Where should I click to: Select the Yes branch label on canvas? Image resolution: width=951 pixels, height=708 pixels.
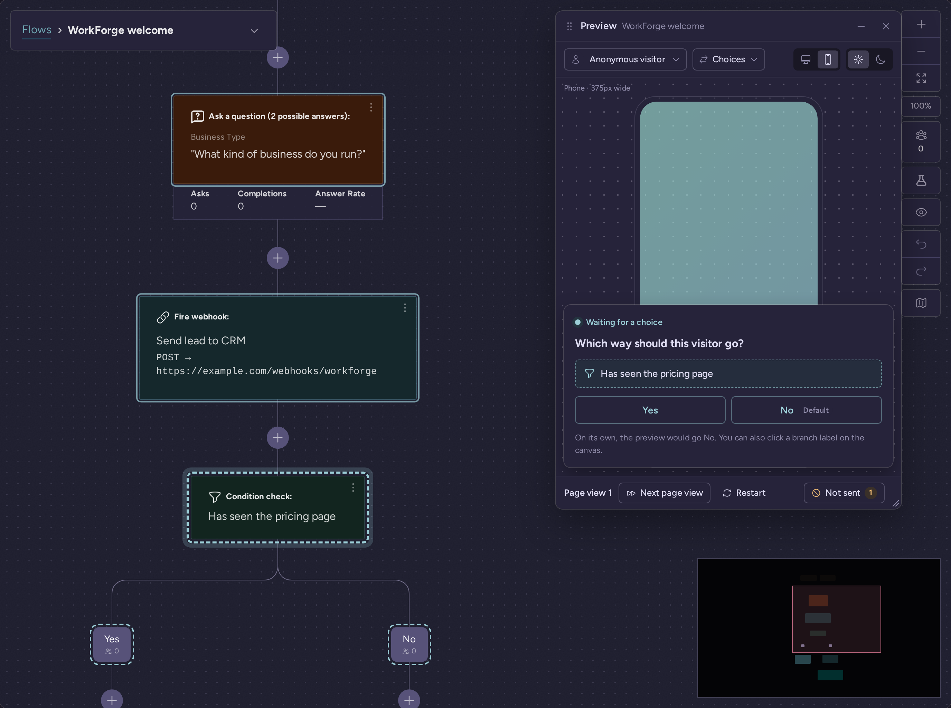pos(112,644)
